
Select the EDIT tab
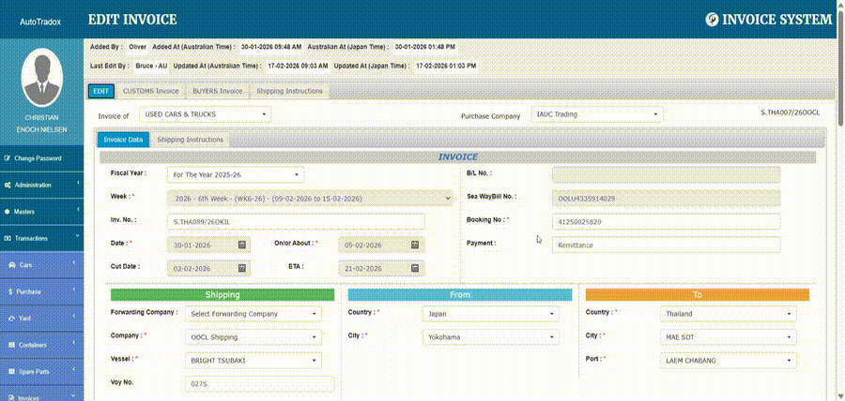tap(101, 92)
